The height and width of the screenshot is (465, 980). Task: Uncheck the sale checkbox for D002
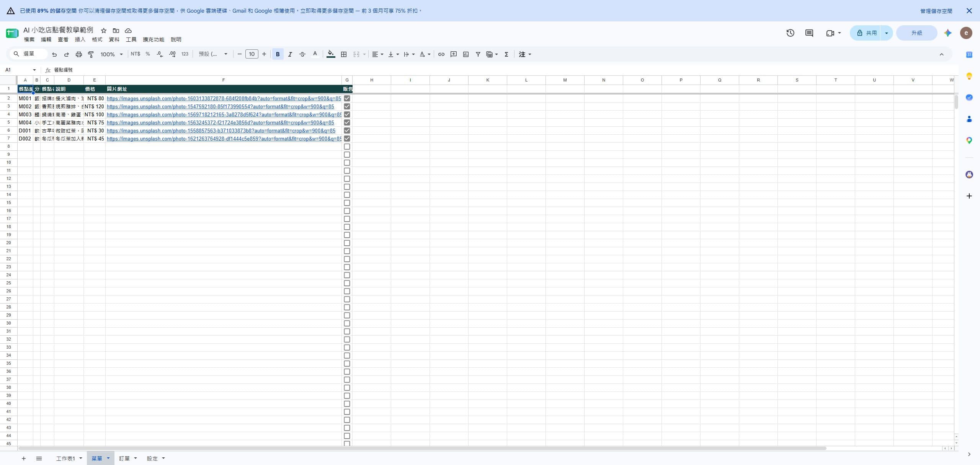click(x=347, y=139)
